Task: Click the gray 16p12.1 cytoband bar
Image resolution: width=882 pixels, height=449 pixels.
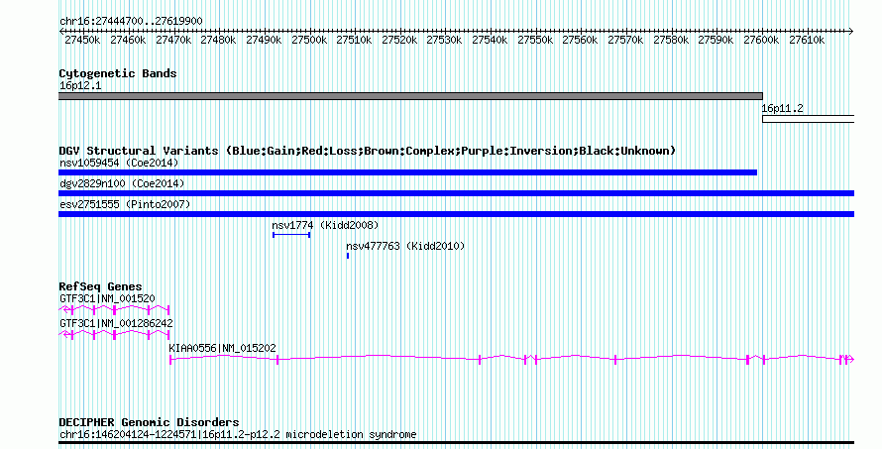Action: point(410,96)
